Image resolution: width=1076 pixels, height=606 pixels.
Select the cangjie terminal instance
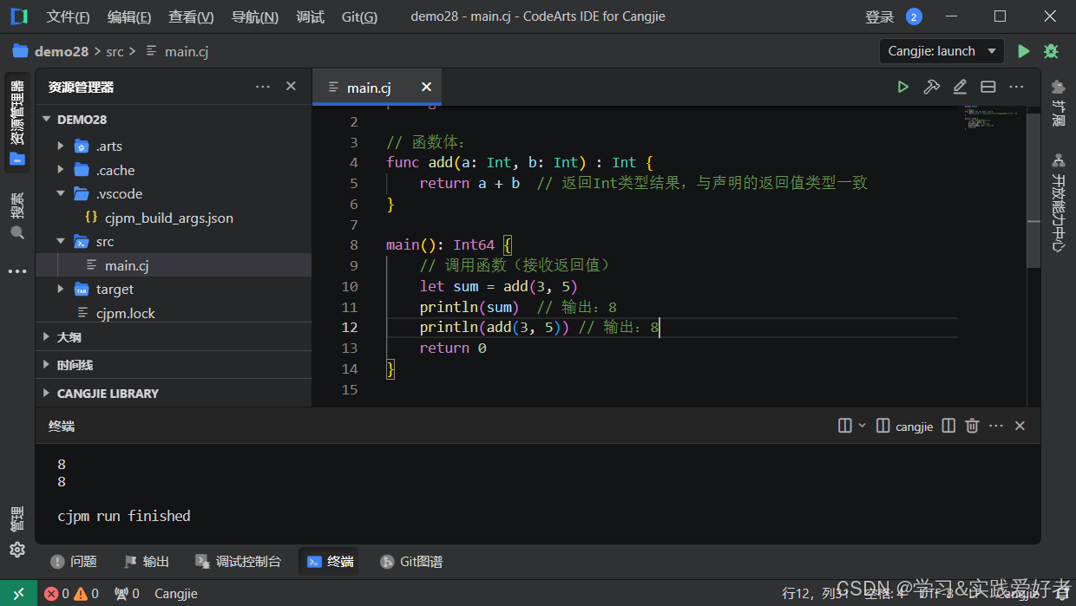click(x=905, y=426)
